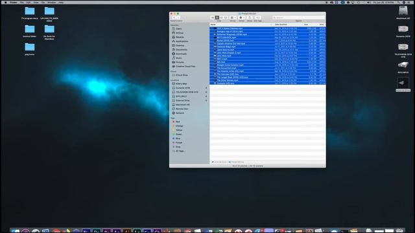Open the View menu

(x=36, y=3)
